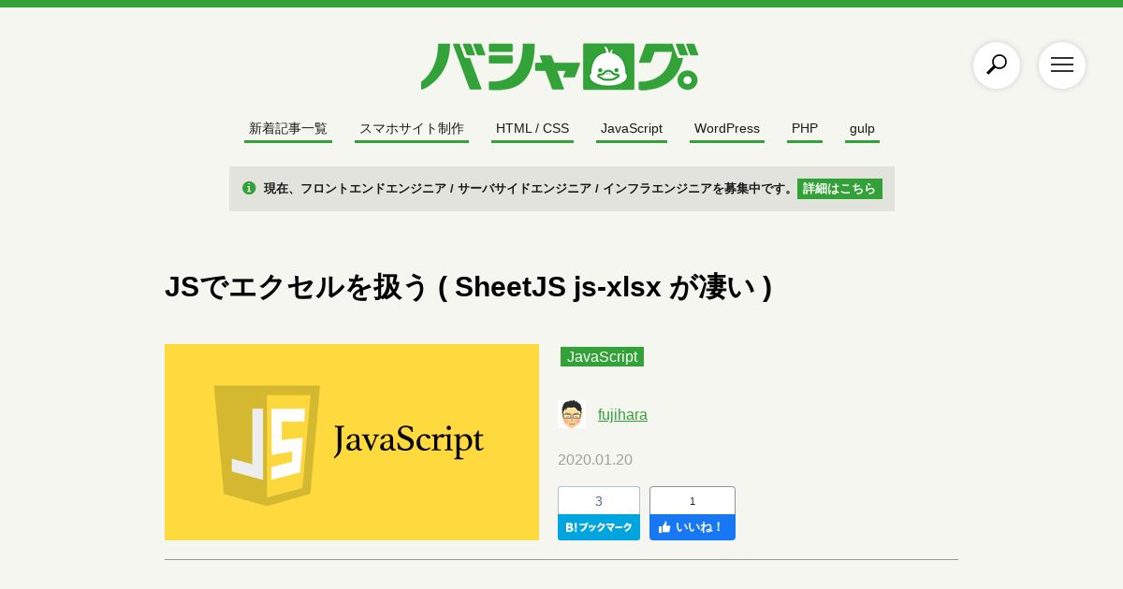This screenshot has width=1123, height=589.
Task: Open 新着記事一覧 nav item
Action: [288, 129]
